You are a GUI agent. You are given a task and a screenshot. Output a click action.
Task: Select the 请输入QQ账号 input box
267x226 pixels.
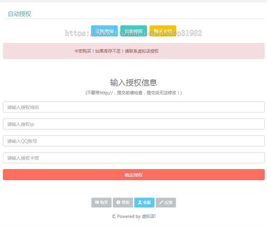pyautogui.click(x=133, y=141)
